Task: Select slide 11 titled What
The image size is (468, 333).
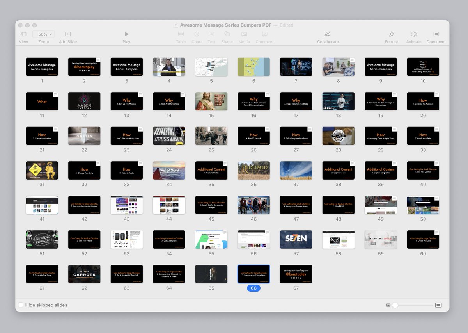Action: tap(42, 102)
